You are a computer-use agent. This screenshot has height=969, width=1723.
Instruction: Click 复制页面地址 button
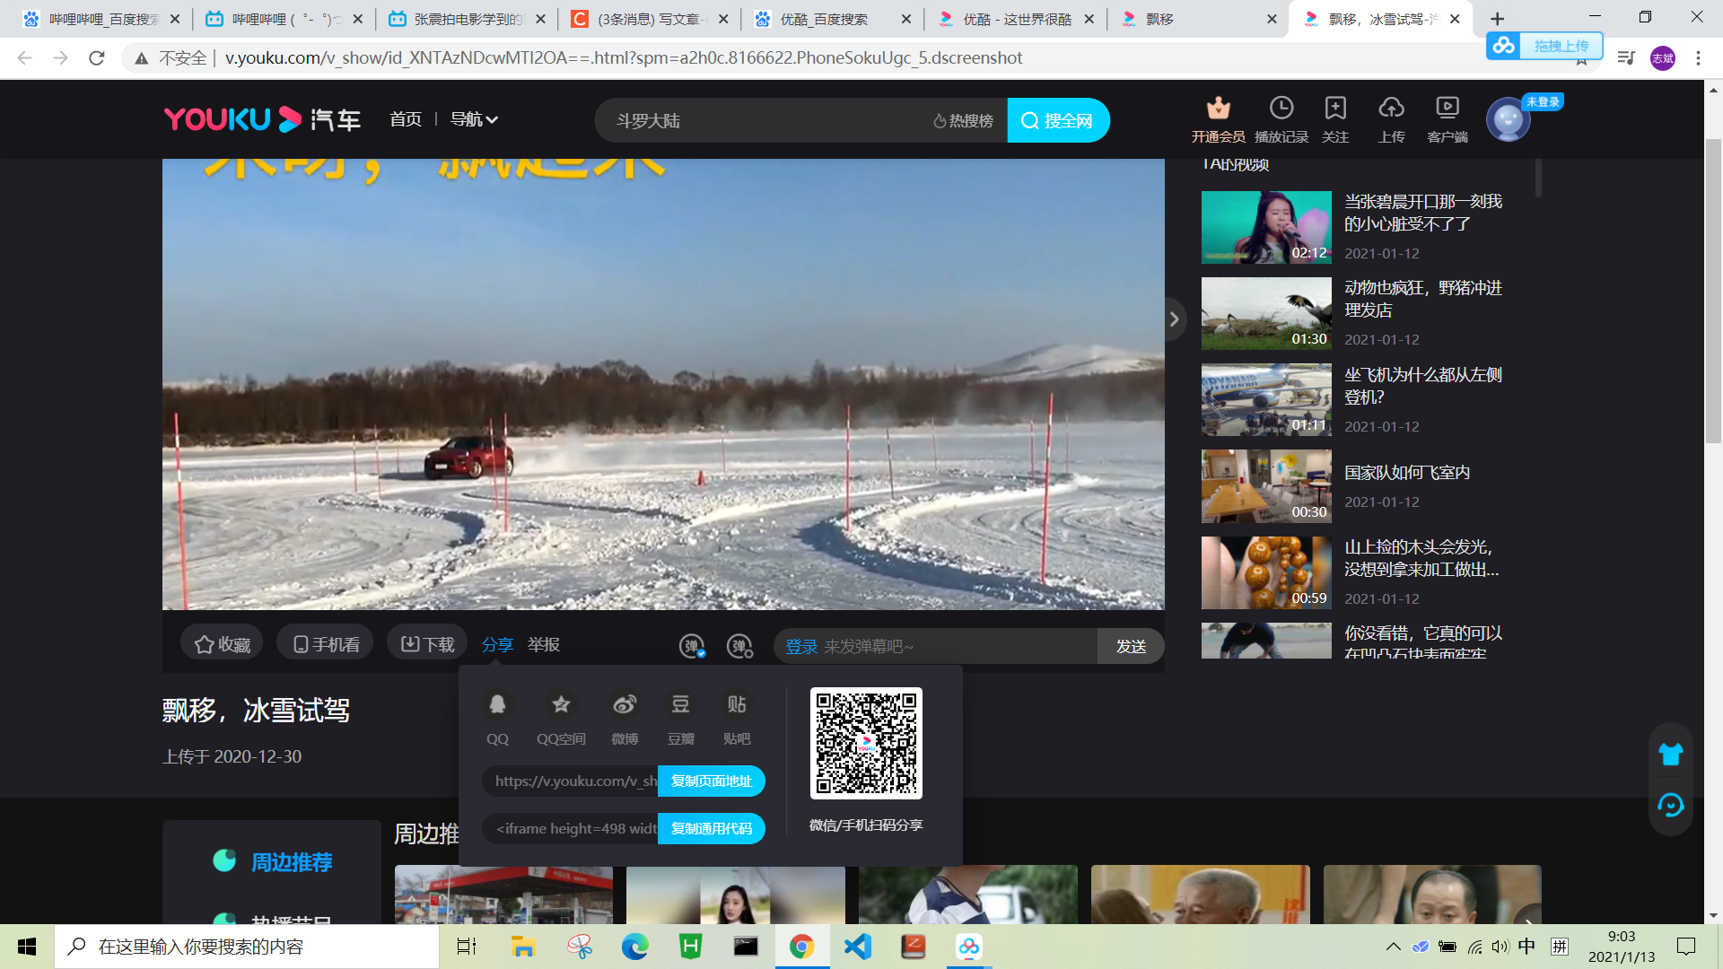[x=711, y=781]
